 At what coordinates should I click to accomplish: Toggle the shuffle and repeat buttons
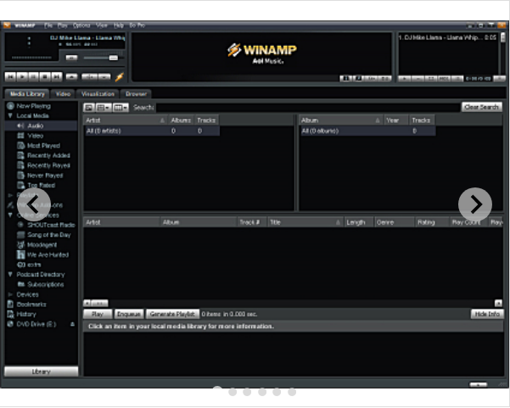[96, 77]
